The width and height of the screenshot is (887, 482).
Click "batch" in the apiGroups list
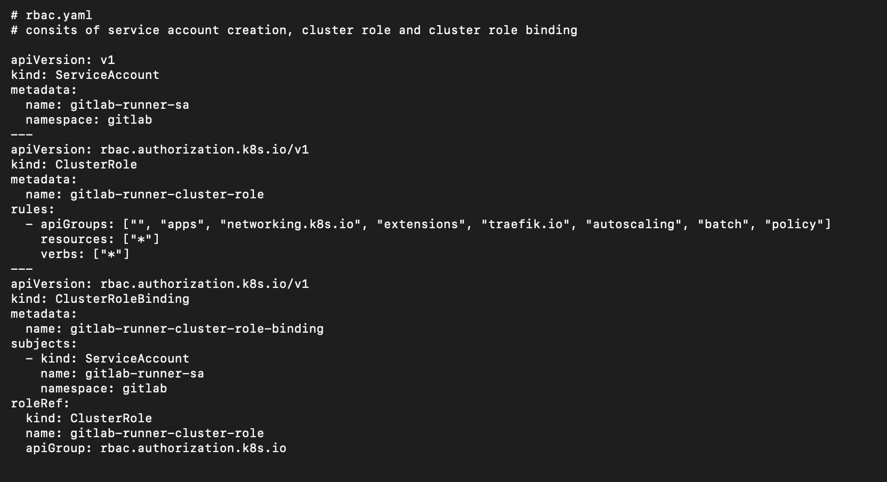[723, 224]
